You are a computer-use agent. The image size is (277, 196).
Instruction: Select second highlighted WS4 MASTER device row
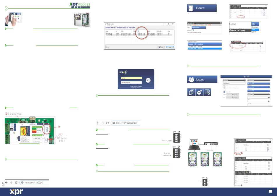139,35
